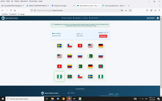
Task: Open the extensions puzzle icon
Action: pyautogui.click(x=155, y=10)
